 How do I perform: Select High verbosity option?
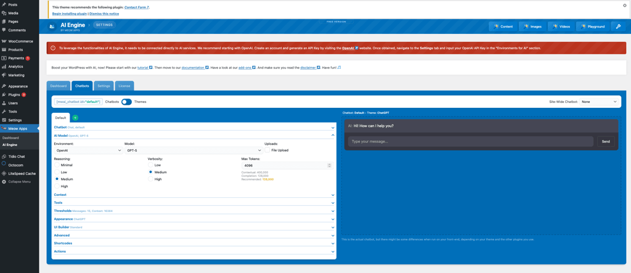150,179
